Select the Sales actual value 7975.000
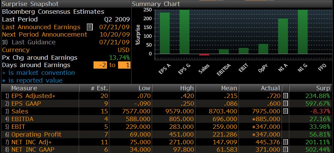334x153 pixels. pos(266,111)
